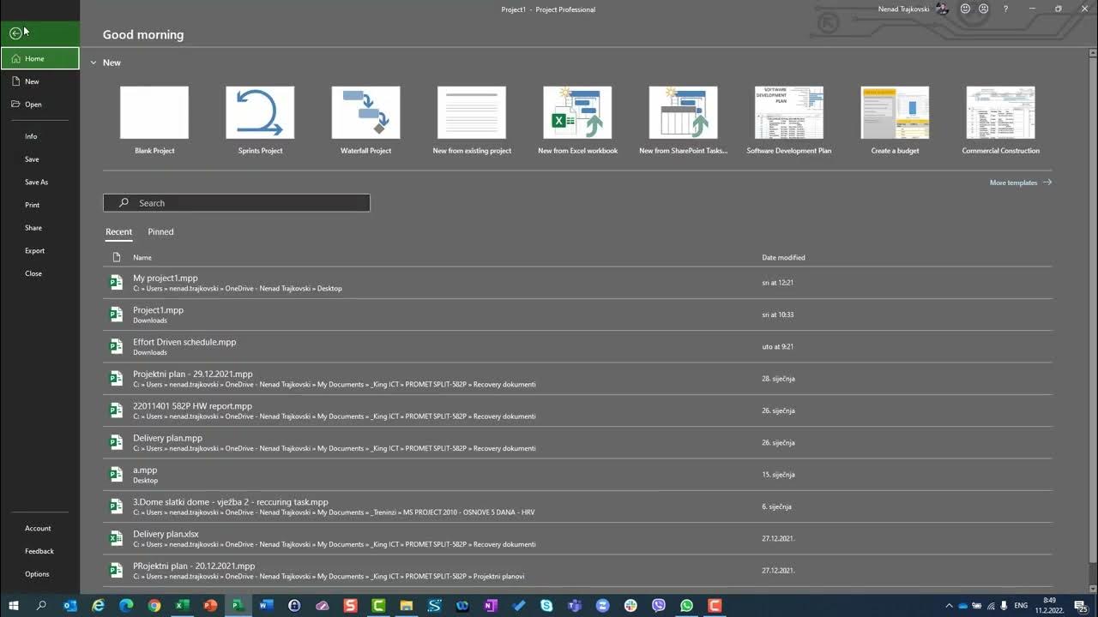Click the frown feedback icon in title bar
The image size is (1098, 617).
[984, 9]
